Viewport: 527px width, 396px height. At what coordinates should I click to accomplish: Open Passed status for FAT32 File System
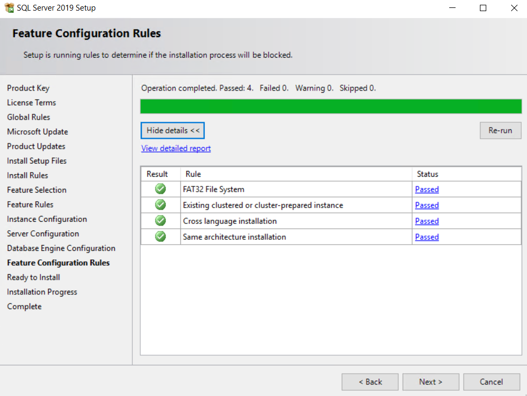427,189
